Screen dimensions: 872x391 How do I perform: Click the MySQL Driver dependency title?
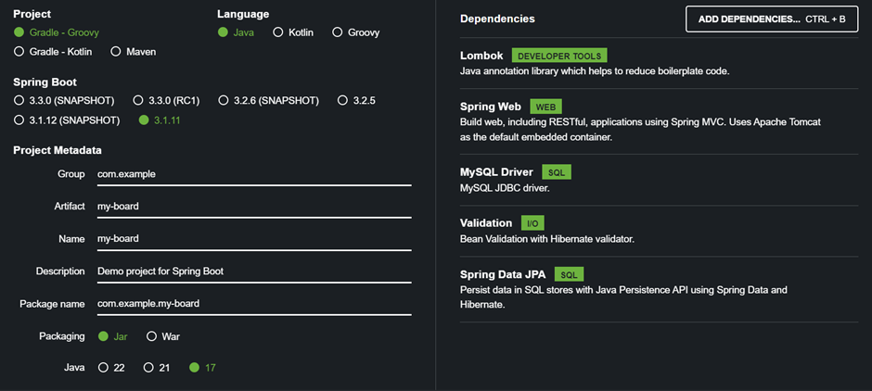(496, 172)
